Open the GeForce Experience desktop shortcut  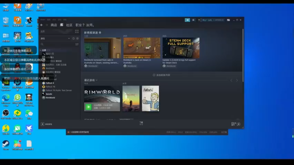pyautogui.click(x=6, y=85)
